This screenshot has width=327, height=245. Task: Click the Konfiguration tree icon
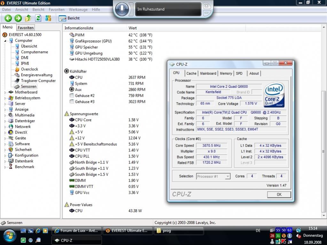click(11, 155)
